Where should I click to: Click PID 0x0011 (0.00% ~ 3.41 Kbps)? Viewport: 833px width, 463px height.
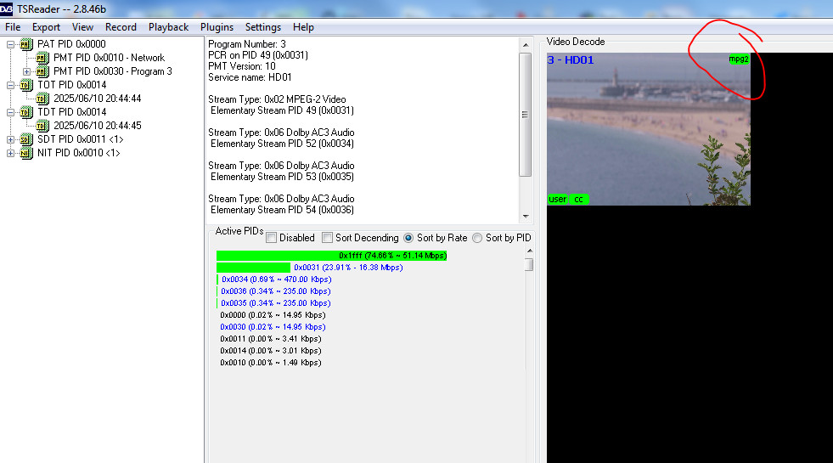point(270,339)
